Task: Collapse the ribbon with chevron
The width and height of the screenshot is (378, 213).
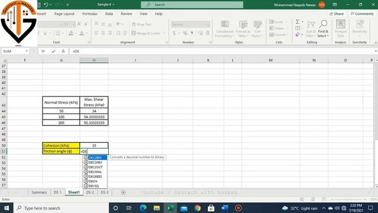Action: click(376, 43)
